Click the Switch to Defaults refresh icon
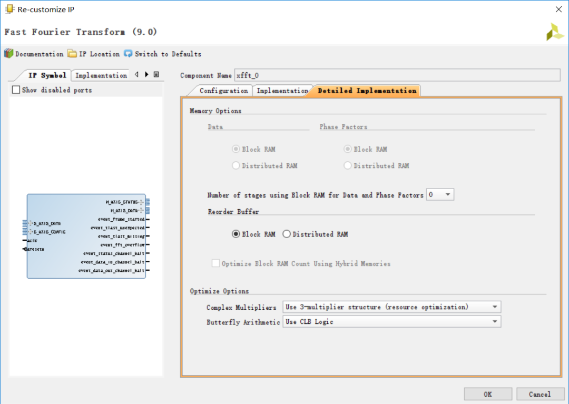569x404 pixels. point(128,54)
